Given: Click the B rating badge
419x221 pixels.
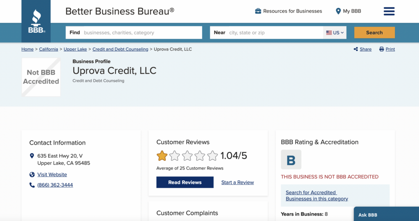Looking at the screenshot, I should (291, 160).
